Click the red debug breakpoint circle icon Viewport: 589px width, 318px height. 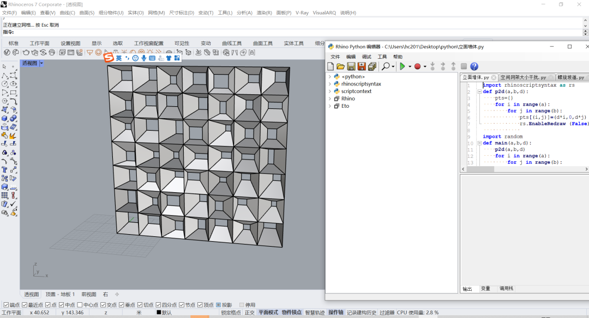417,66
